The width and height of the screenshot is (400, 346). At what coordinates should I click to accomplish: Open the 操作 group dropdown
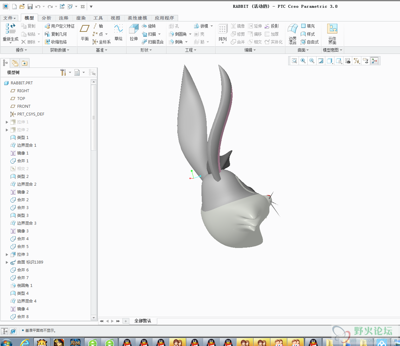(21, 50)
